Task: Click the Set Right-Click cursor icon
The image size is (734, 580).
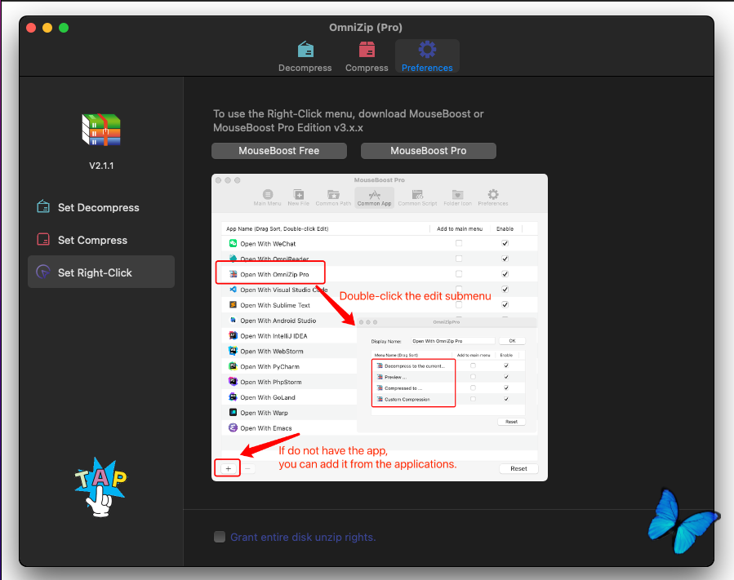Action: tap(43, 272)
